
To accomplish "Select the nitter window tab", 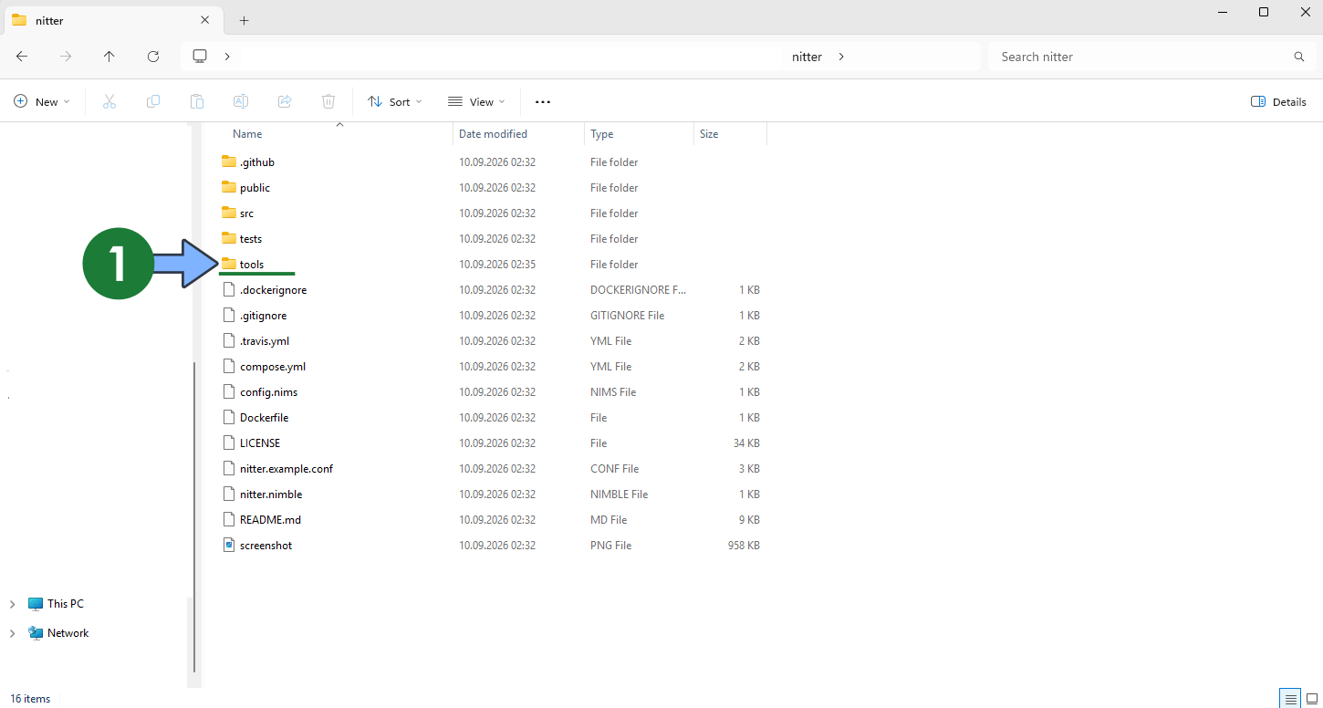I will pyautogui.click(x=113, y=20).
